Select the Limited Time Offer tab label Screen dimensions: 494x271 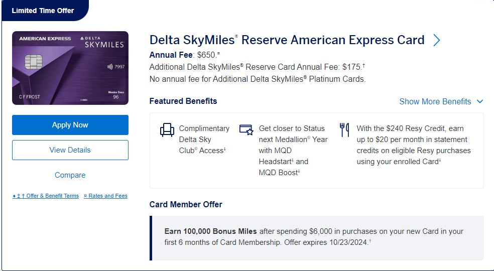point(43,11)
